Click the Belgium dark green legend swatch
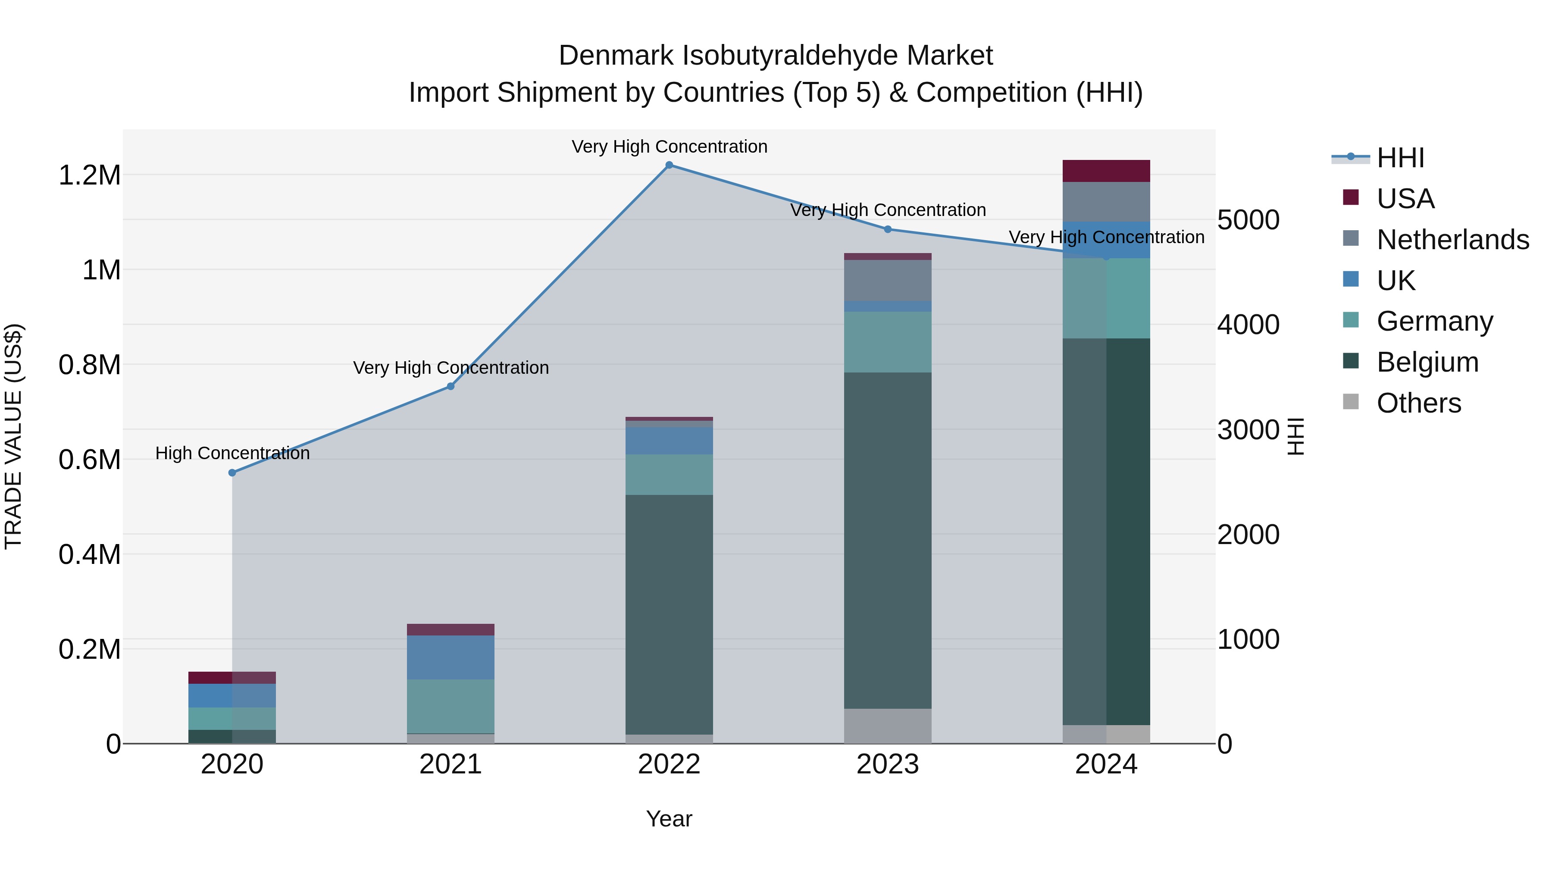Image resolution: width=1552 pixels, height=873 pixels. 1351,360
